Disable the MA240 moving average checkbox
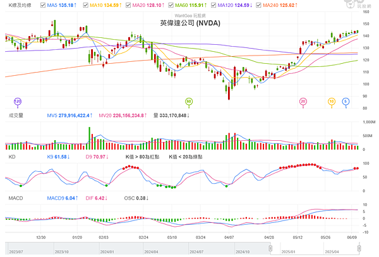Viewport: 379px width, 257px height. [258, 5]
